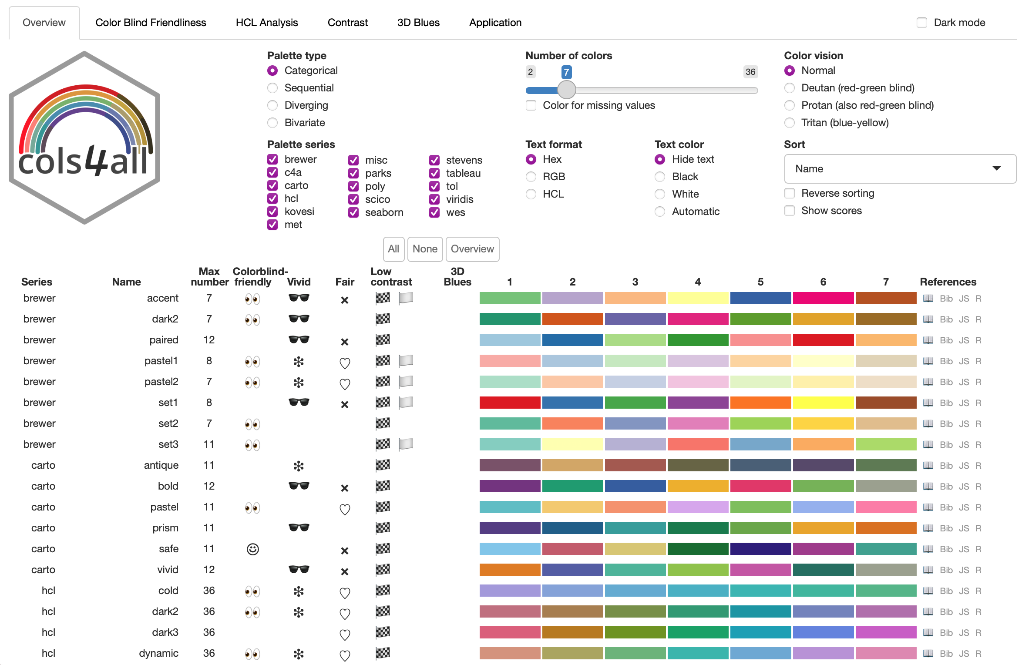Click the smiley face icon for carto safe

(252, 549)
